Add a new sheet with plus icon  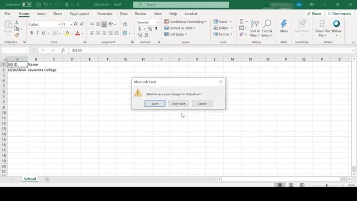(x=47, y=179)
